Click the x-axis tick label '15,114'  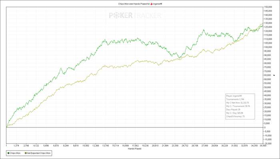click(116, 146)
